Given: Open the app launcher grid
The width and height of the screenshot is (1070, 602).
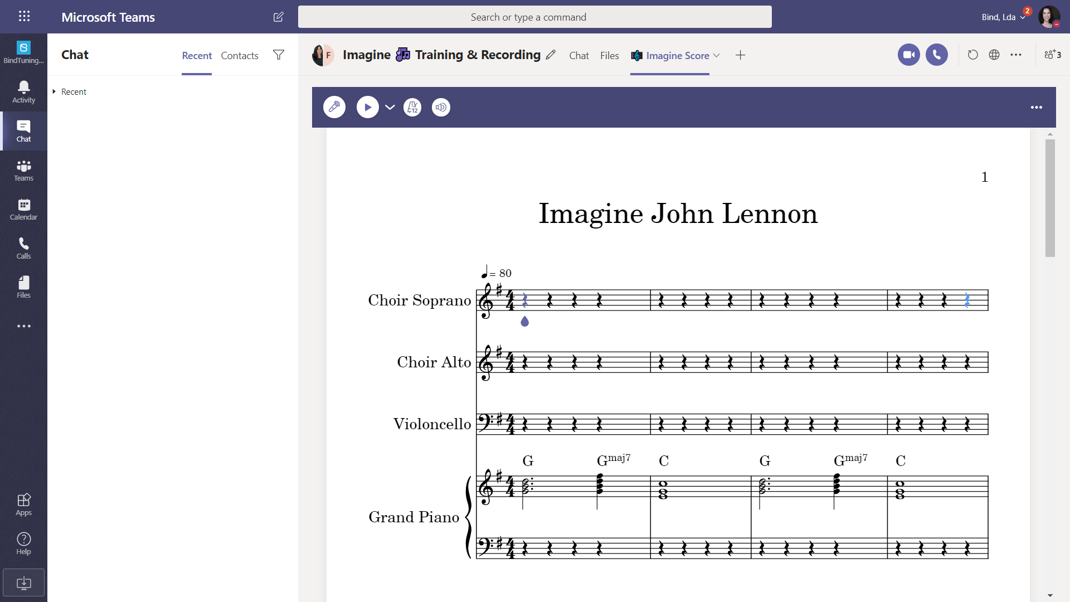Looking at the screenshot, I should point(24,17).
